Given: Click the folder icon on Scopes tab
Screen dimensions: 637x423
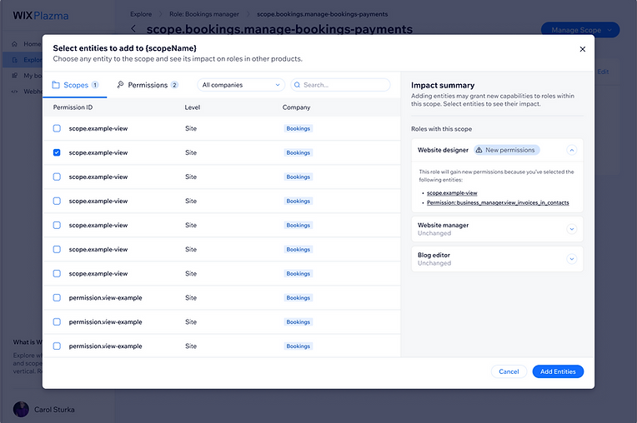Looking at the screenshot, I should point(56,85).
